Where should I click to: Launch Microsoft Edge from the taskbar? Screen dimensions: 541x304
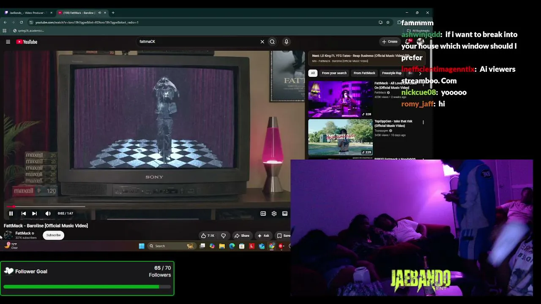click(232, 246)
